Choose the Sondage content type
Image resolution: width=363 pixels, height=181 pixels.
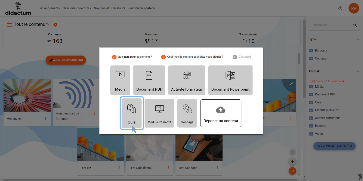click(x=187, y=113)
